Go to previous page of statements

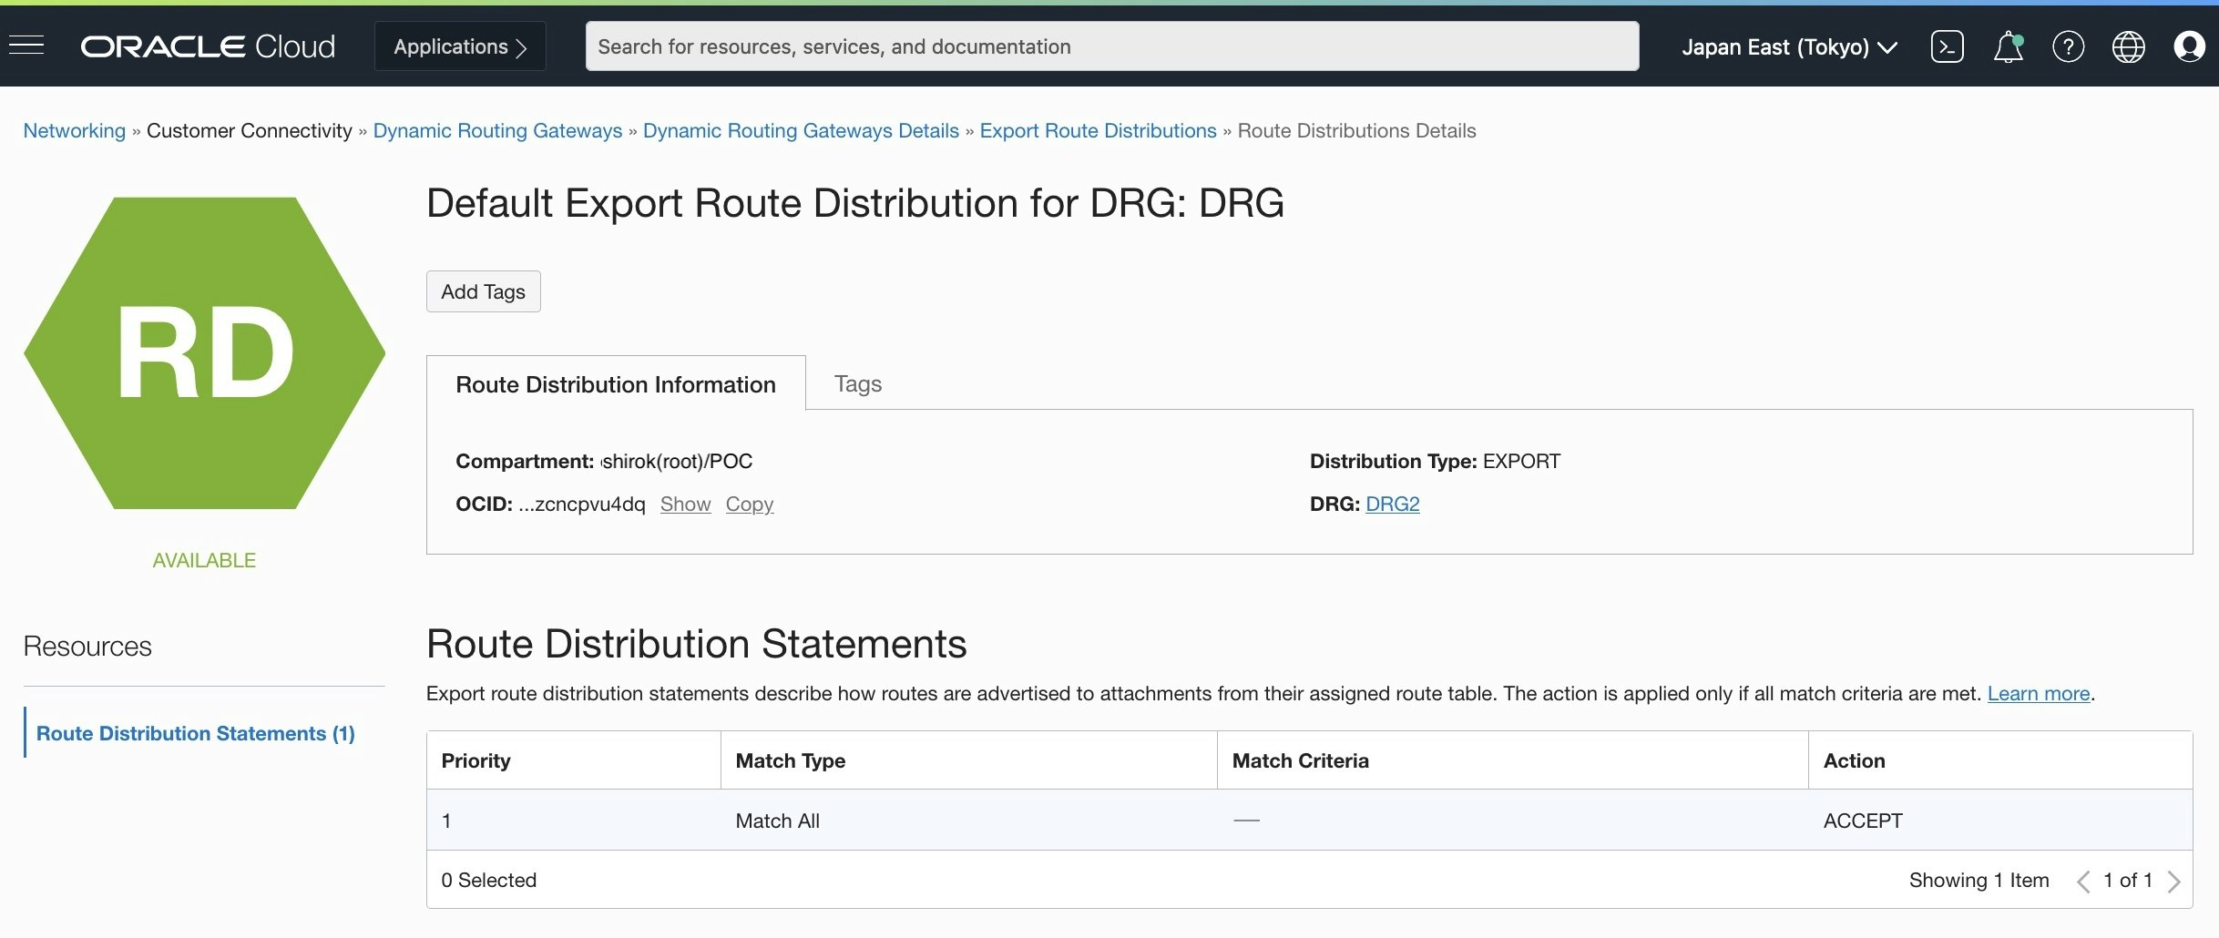[x=2082, y=881]
